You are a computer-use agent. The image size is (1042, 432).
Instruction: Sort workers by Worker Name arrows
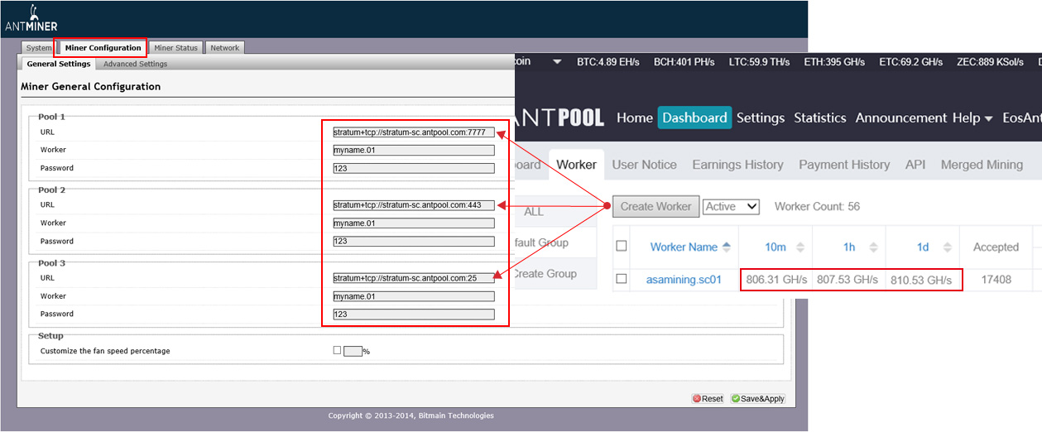tap(727, 247)
